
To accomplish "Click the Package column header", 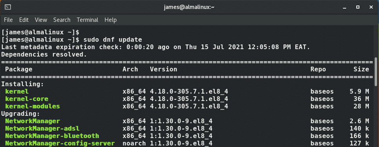I will click(19, 69).
